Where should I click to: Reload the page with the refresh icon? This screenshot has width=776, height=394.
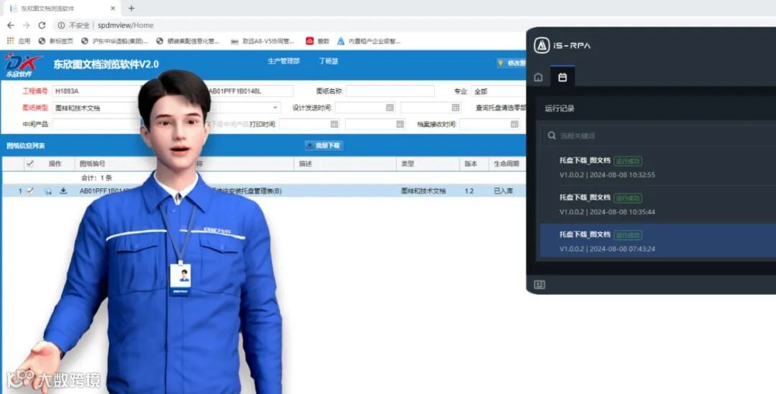point(42,25)
